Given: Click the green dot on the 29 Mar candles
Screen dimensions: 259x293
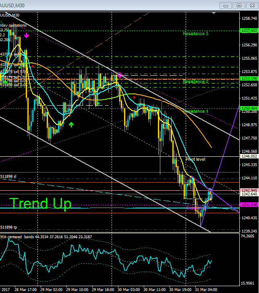Looking at the screenshot, I should point(98,103).
